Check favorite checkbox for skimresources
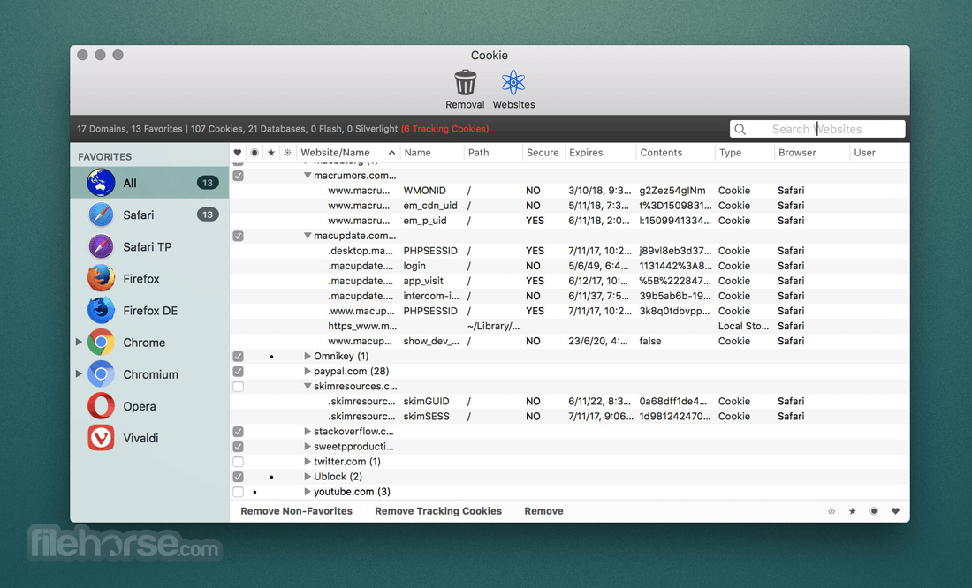 [238, 387]
